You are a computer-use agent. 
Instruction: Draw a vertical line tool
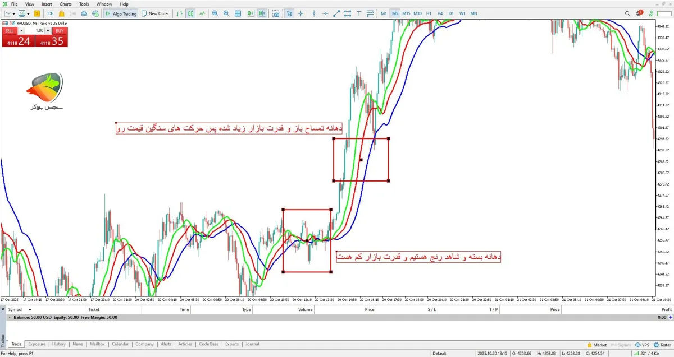[x=314, y=13]
